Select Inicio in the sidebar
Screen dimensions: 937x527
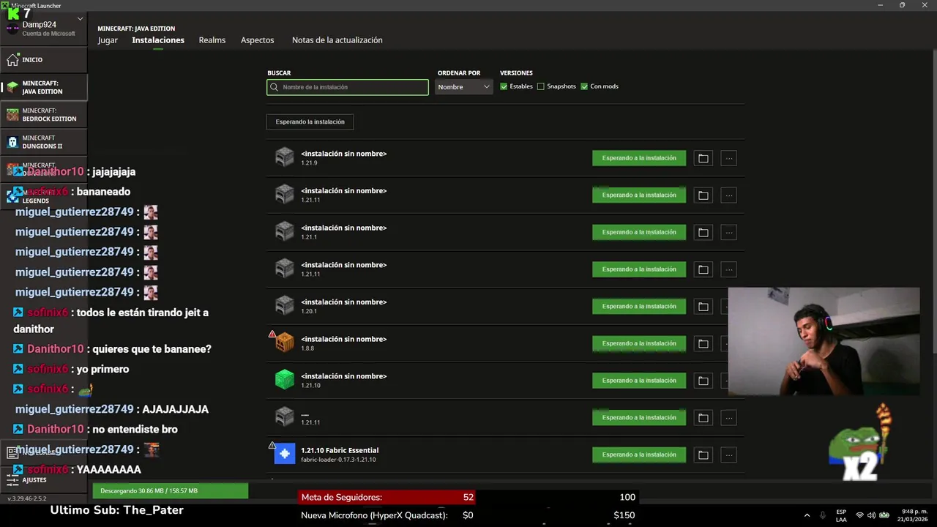coord(44,59)
